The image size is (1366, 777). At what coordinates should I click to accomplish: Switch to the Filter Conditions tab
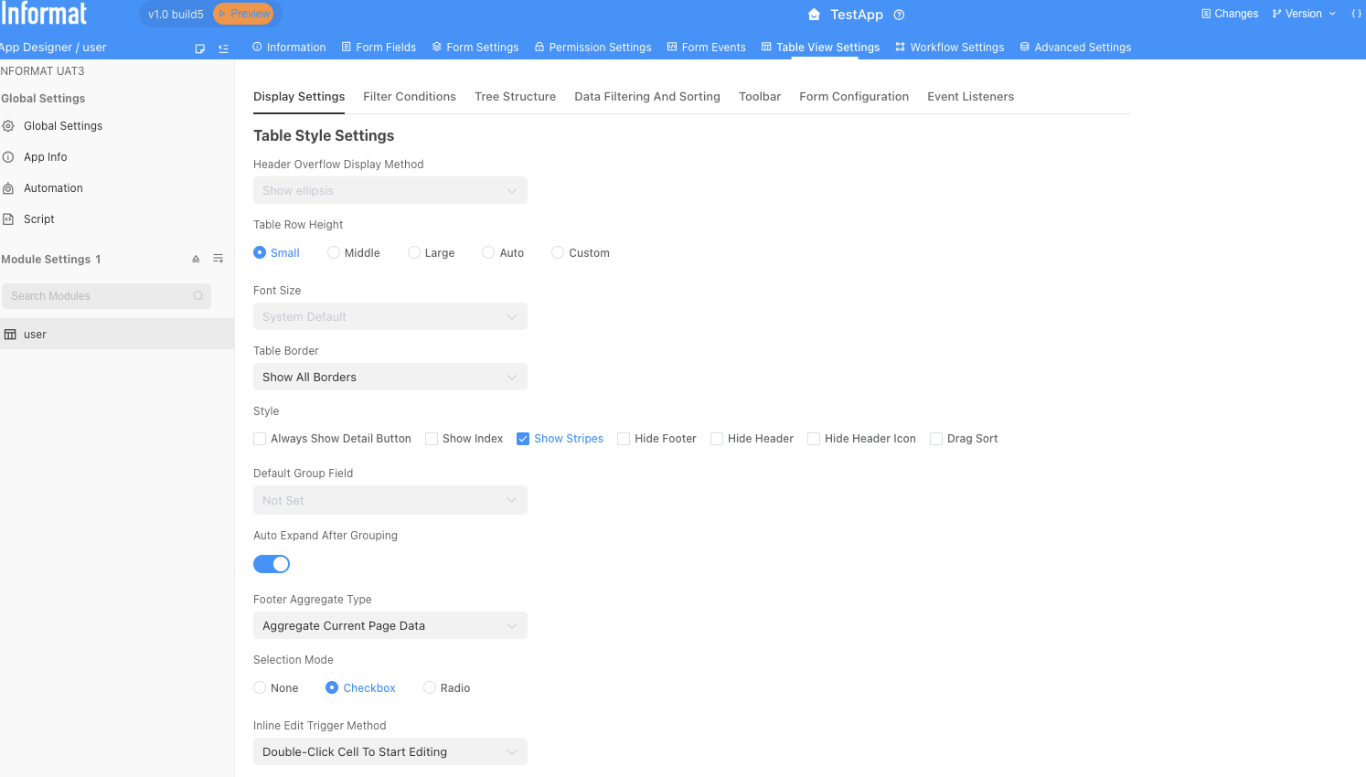[x=410, y=97]
